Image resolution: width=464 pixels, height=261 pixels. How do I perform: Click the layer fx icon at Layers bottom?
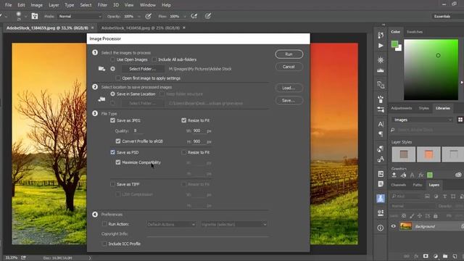(x=416, y=256)
